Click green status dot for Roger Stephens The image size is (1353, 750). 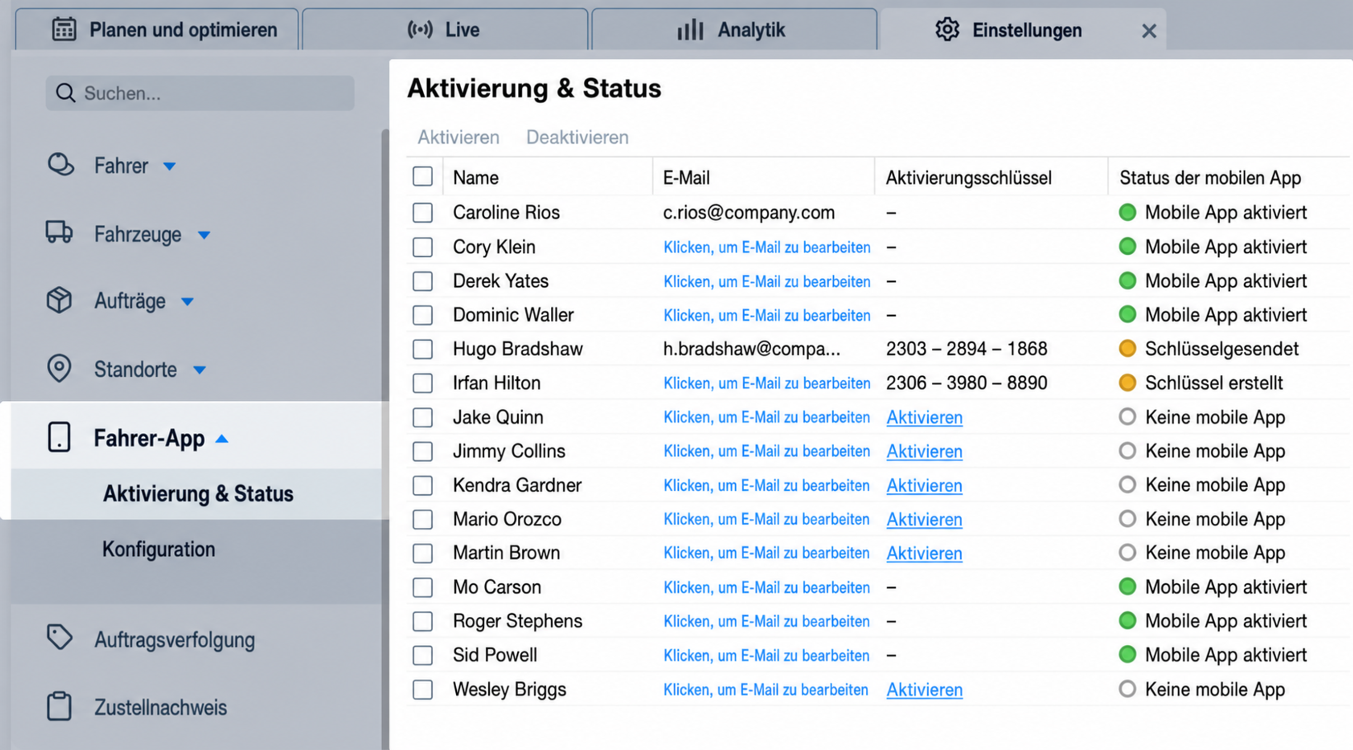1127,620
